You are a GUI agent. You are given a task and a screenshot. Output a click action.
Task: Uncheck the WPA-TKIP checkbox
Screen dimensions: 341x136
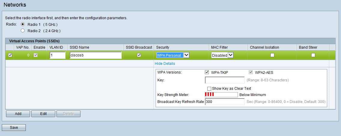coord(207,72)
